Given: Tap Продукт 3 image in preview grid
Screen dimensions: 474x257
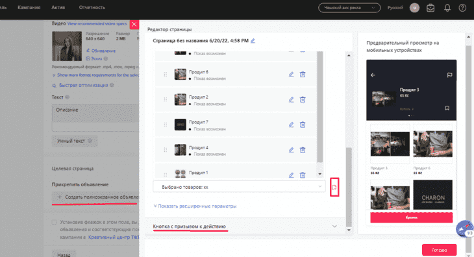Looking at the screenshot, I should [x=390, y=143].
